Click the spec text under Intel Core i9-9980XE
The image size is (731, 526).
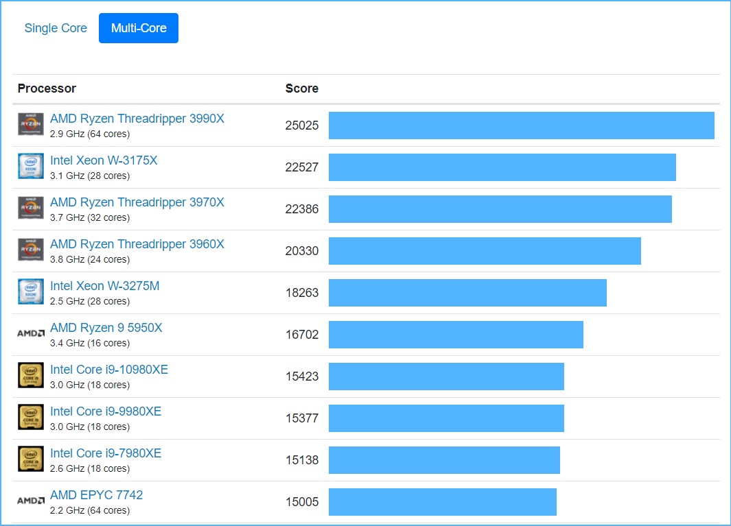click(x=90, y=427)
